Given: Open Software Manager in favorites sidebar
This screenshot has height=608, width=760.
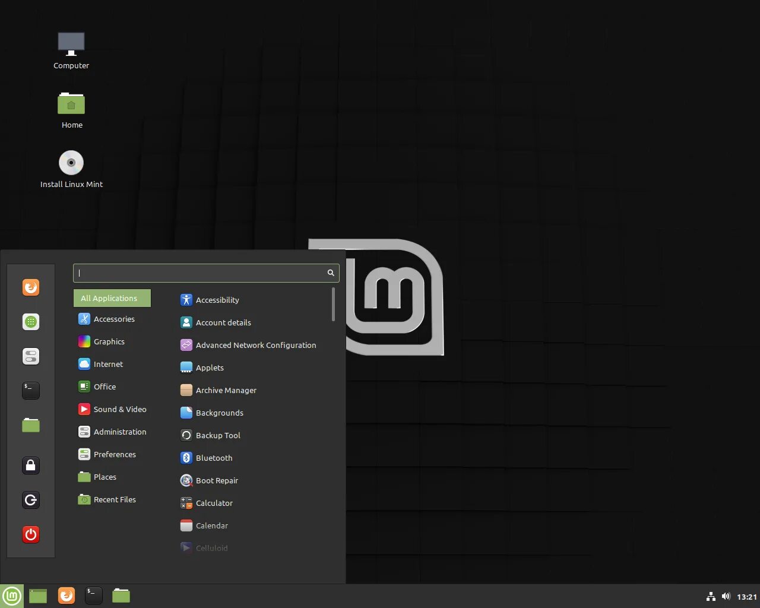Looking at the screenshot, I should click(31, 322).
